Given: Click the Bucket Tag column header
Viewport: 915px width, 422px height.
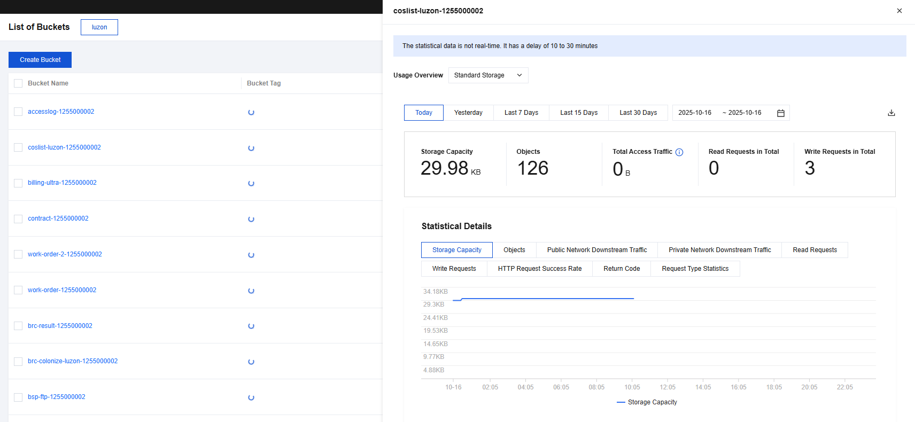Looking at the screenshot, I should 263,83.
